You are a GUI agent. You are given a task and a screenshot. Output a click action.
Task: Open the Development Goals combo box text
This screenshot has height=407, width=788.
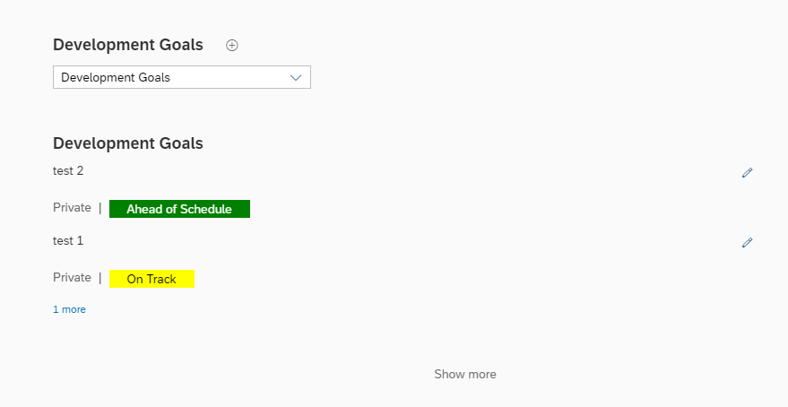pyautogui.click(x=116, y=77)
